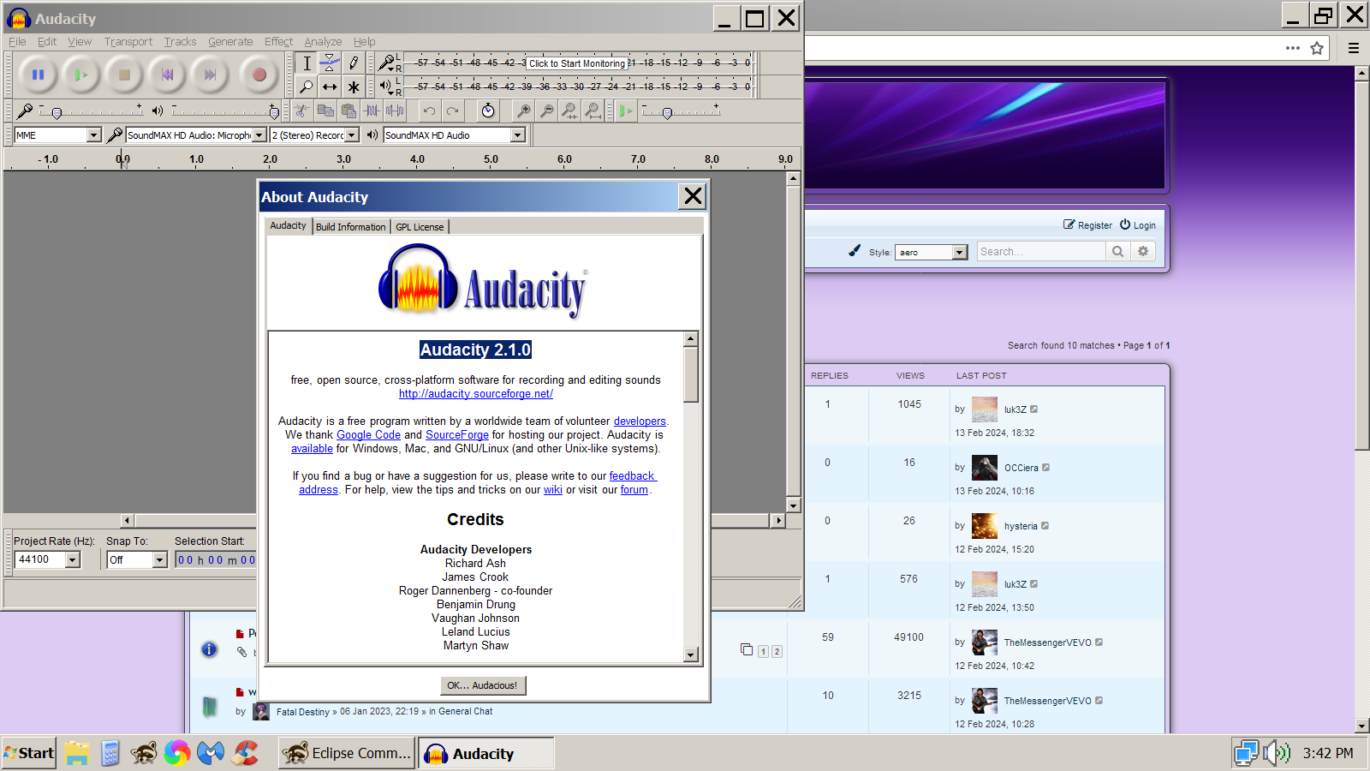The width and height of the screenshot is (1370, 771).
Task: Click the forum Search input field
Action: click(x=1041, y=251)
